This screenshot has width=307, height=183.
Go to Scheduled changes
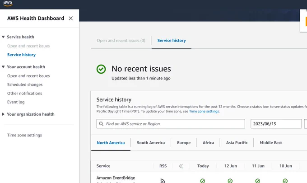[x=25, y=84]
